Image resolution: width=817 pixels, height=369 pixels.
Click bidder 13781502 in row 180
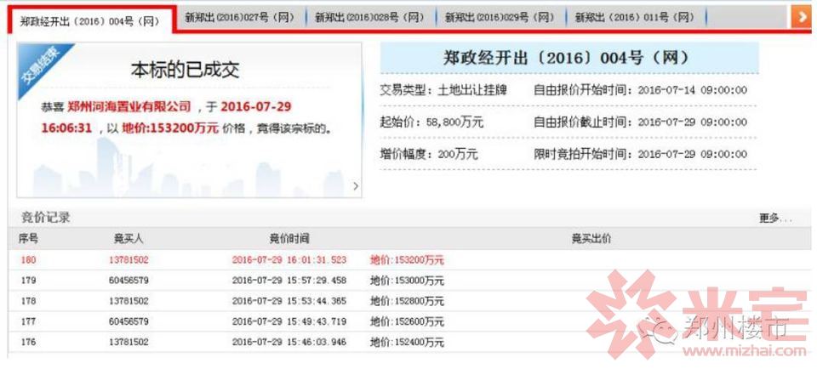pyautogui.click(x=129, y=259)
